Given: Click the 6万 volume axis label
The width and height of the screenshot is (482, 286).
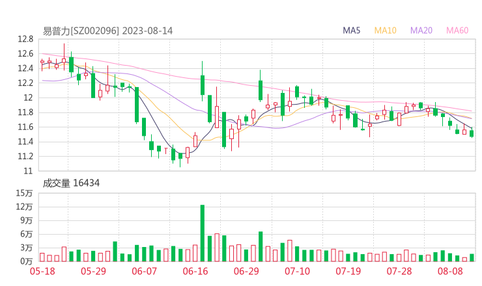Looking at the screenshot, I should click(x=27, y=234).
